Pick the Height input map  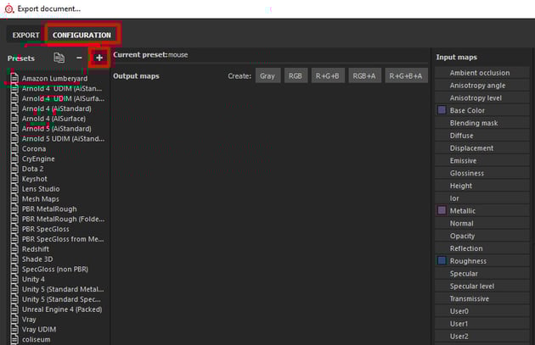click(x=482, y=186)
